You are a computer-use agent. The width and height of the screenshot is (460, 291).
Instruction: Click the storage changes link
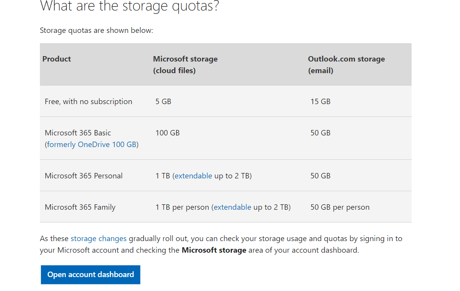98,238
